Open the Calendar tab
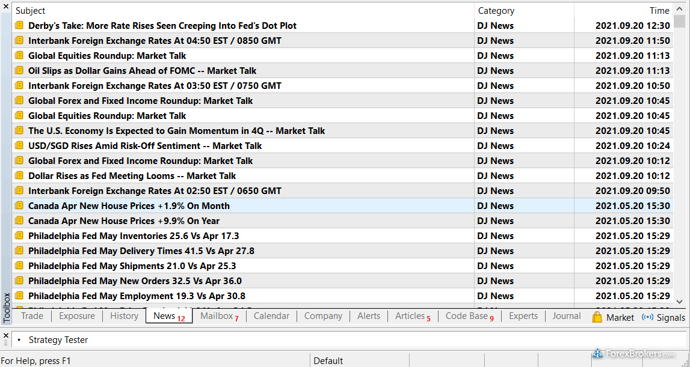The height and width of the screenshot is (367, 690). pos(271,316)
